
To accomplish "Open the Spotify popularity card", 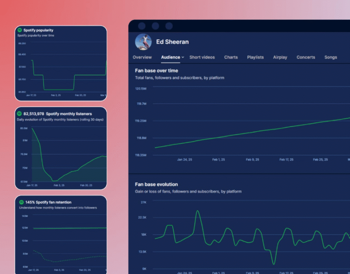I will coord(61,64).
